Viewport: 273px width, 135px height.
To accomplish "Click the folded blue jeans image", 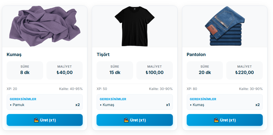I will coord(225,27).
